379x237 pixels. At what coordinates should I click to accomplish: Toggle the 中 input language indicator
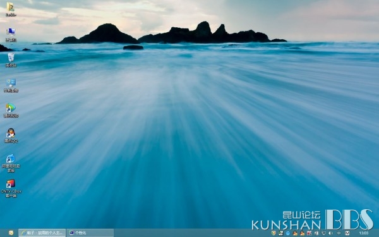339,233
